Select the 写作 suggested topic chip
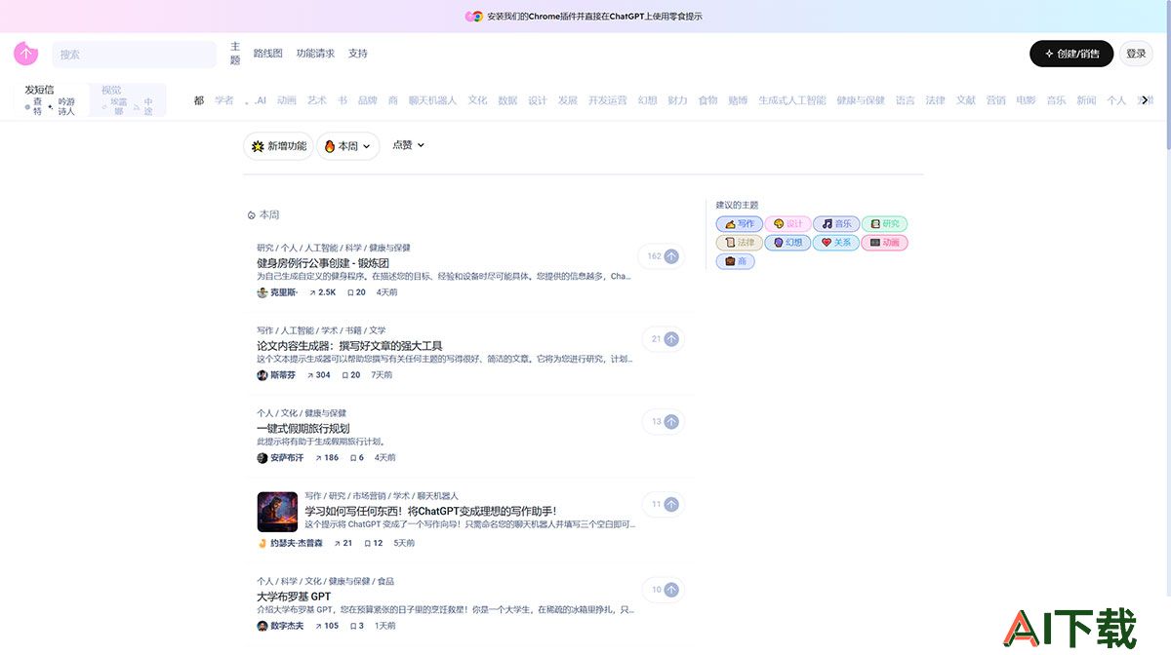Screen dimensions: 1171x655 pos(740,224)
